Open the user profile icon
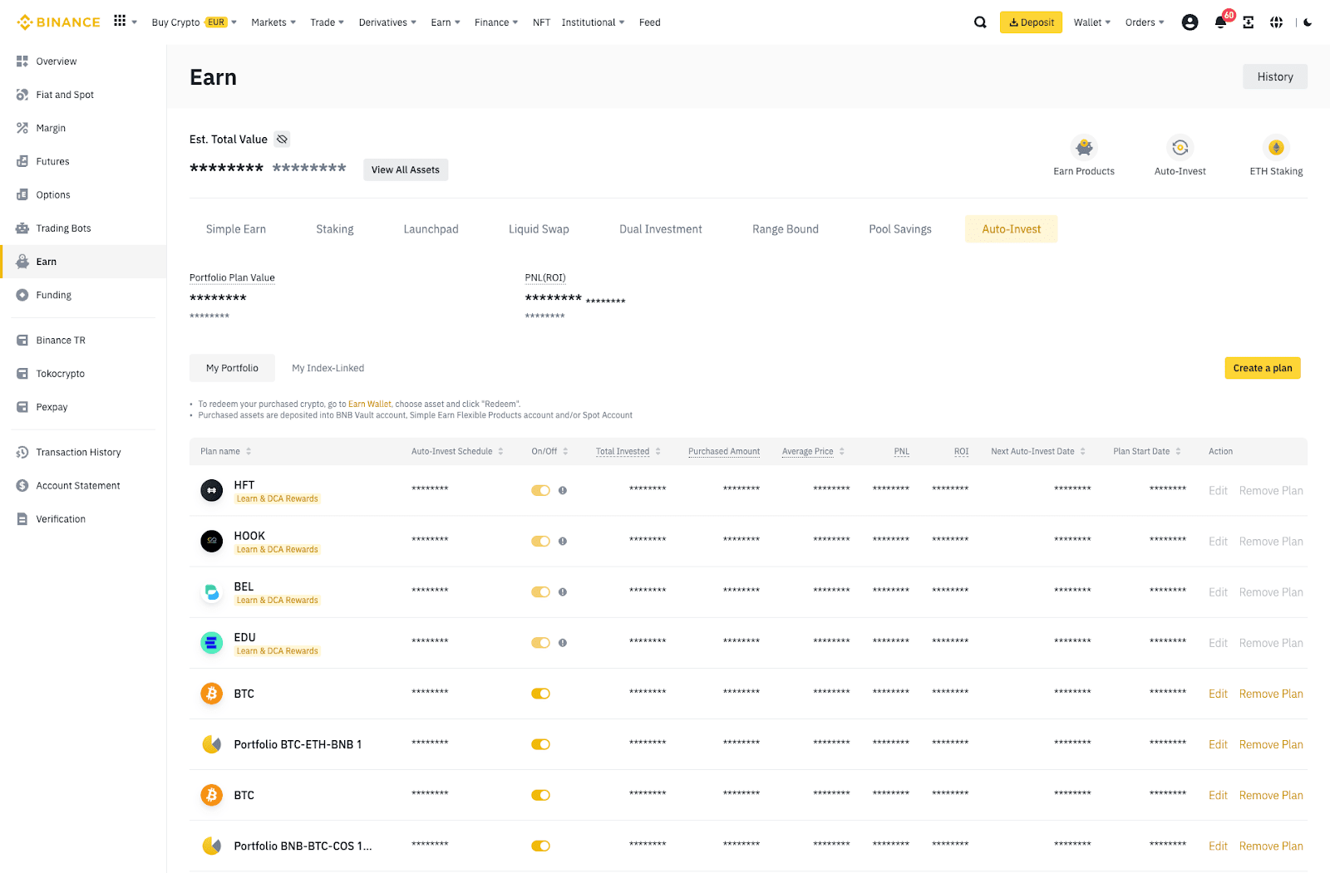The width and height of the screenshot is (1330, 873). [1190, 22]
